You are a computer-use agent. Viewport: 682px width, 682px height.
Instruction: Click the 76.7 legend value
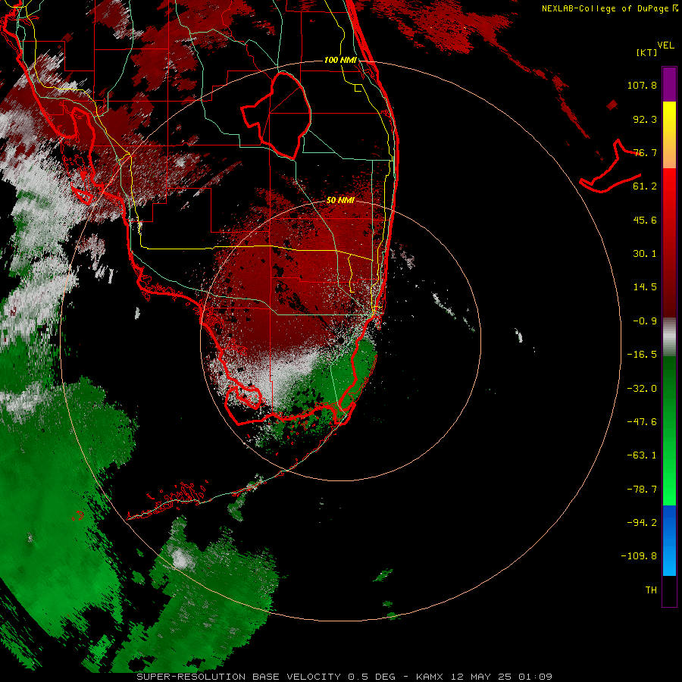pos(645,152)
